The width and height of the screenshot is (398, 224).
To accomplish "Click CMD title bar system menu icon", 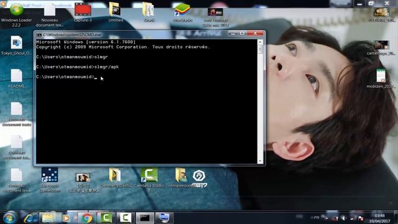I will click(x=39, y=35).
